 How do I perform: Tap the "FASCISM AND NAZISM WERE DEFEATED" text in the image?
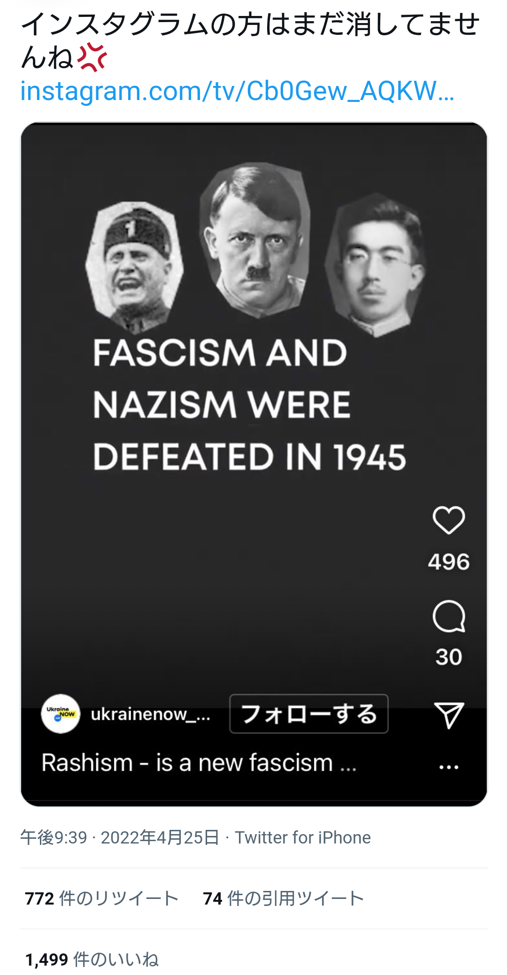click(x=249, y=404)
